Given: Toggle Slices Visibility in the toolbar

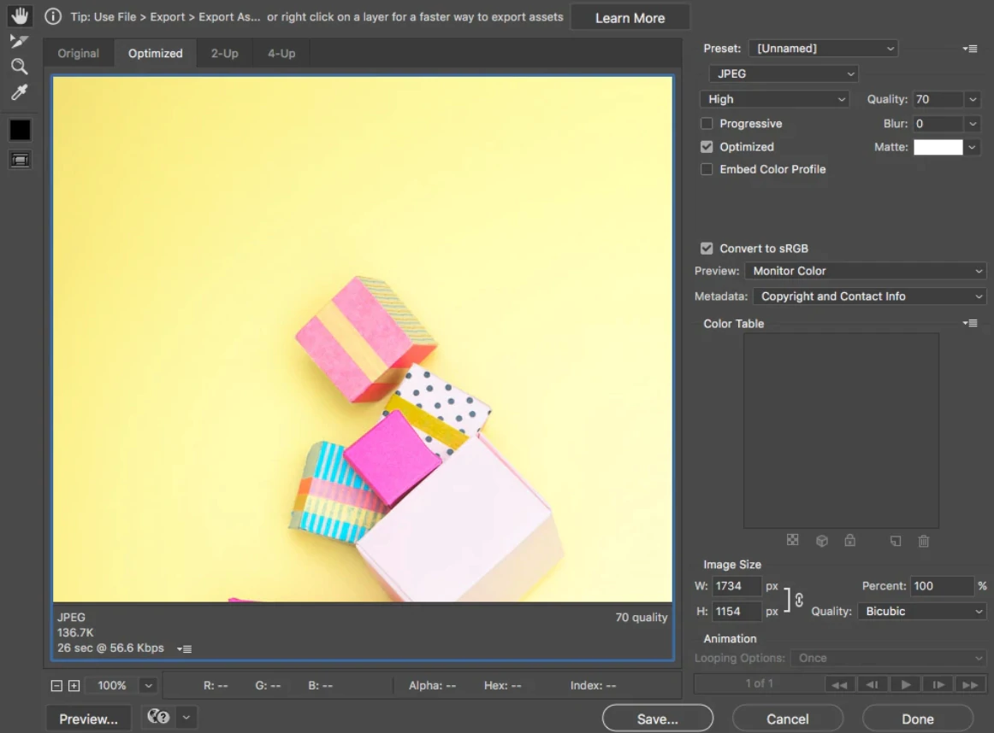Looking at the screenshot, I should click(20, 159).
